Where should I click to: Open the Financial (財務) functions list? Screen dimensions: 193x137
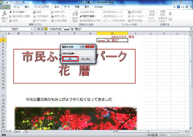click(14, 21)
